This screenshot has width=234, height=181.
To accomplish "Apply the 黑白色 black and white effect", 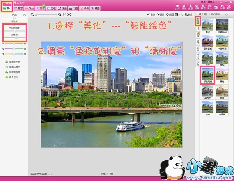I will pos(207,92).
